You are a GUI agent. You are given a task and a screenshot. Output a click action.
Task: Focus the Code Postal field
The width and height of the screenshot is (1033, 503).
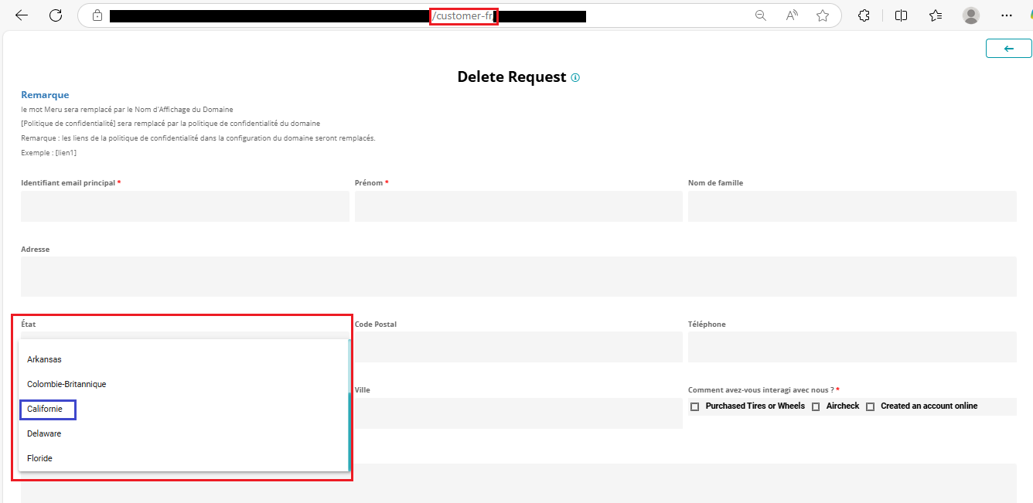tap(518, 347)
